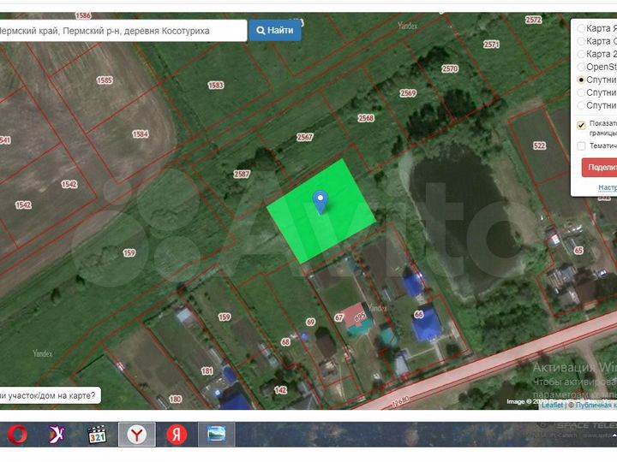Click parcel label 2571
Screen dimensions: 617x462
[492, 44]
